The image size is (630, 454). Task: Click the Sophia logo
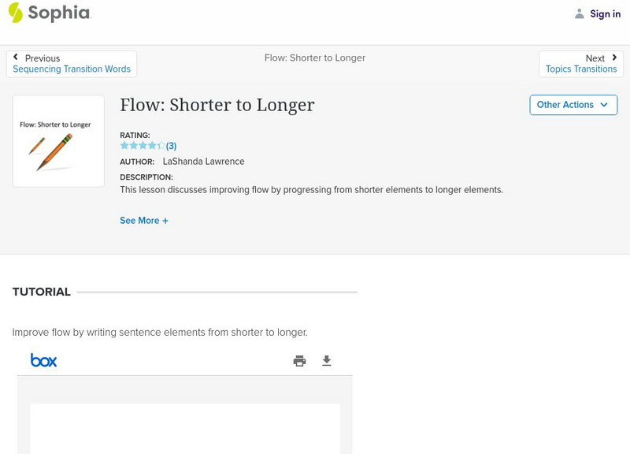click(49, 13)
